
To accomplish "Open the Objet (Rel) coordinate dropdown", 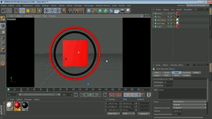I will tap(113, 114).
